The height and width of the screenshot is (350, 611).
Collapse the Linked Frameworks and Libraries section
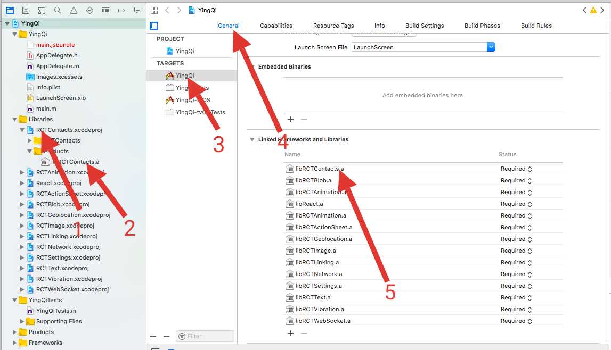coord(252,139)
